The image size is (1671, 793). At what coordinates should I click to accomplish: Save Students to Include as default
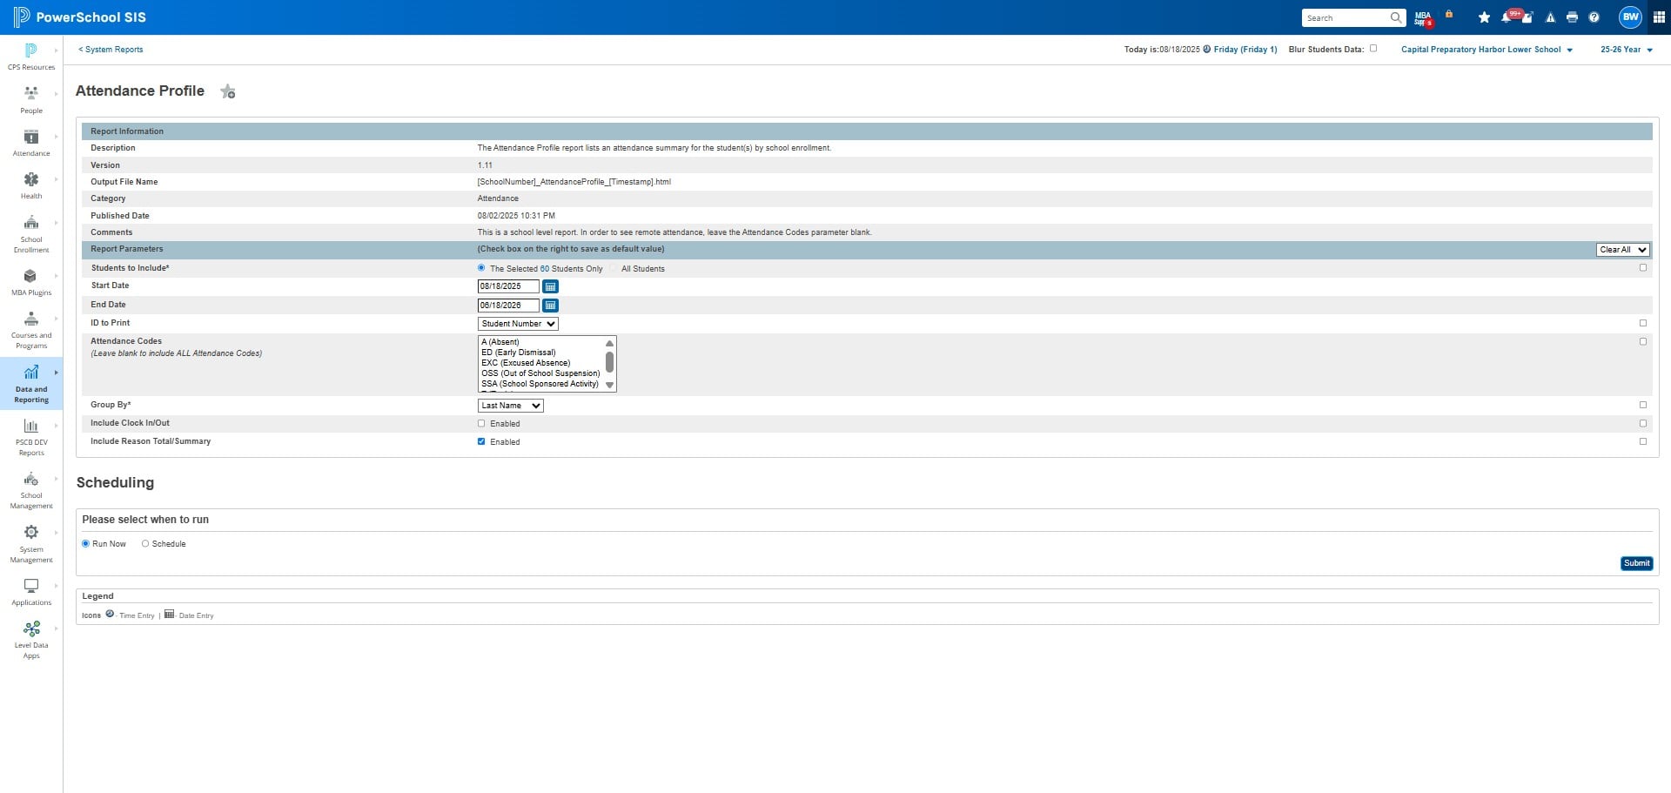coord(1643,268)
